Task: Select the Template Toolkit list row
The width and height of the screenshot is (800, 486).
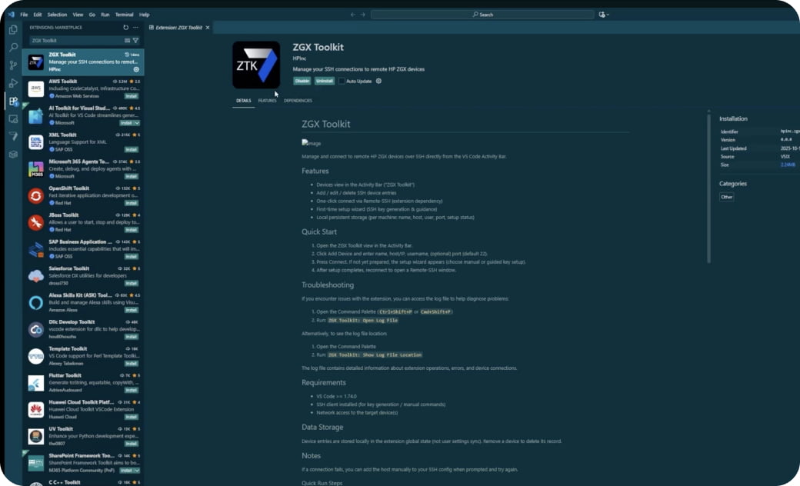Action: (x=83, y=356)
